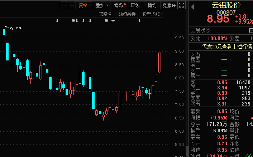Toggle the 画线 drawing tool
The image size is (253, 157).
(x=135, y=5)
